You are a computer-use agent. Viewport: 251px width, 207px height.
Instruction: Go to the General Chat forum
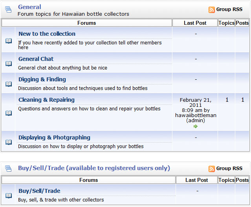(36, 59)
